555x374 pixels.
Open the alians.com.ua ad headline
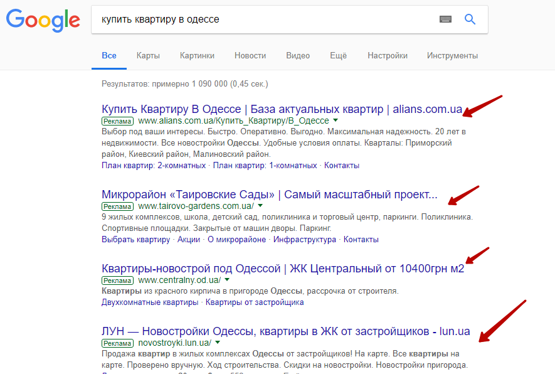282,109
